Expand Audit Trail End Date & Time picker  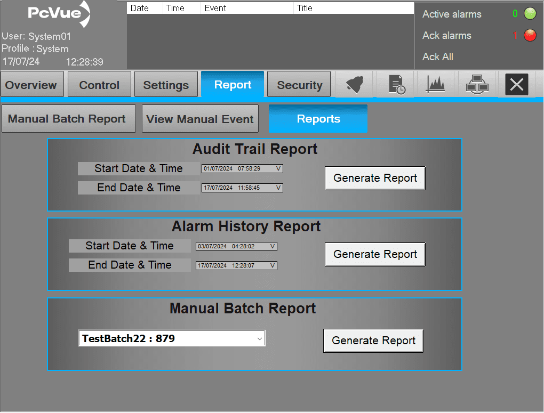click(278, 188)
